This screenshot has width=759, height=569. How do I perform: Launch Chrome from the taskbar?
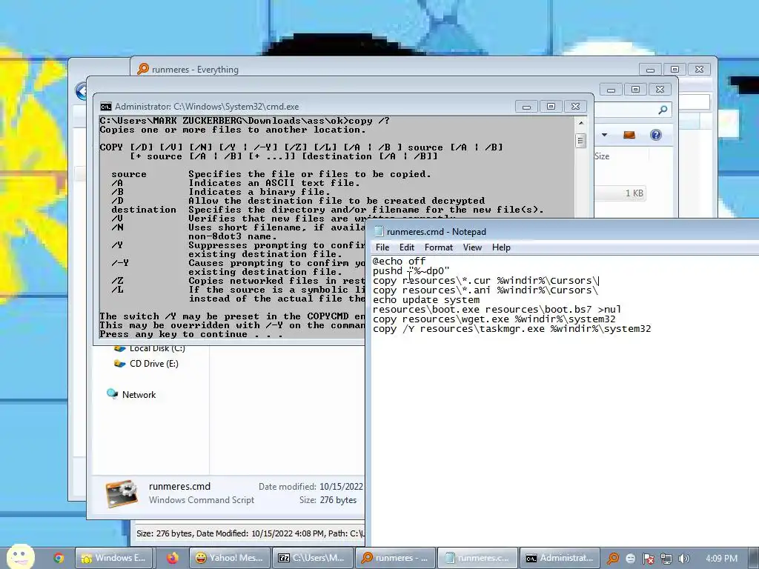click(59, 558)
